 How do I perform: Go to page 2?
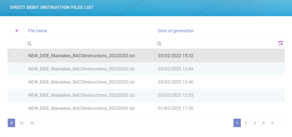(x=246, y=123)
